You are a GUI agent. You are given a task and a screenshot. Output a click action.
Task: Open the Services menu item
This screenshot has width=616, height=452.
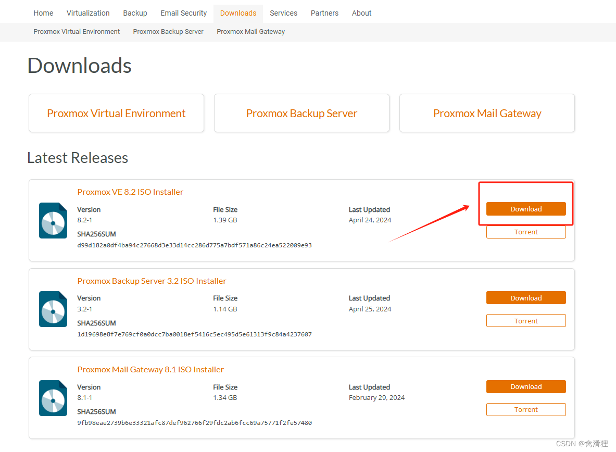[284, 13]
